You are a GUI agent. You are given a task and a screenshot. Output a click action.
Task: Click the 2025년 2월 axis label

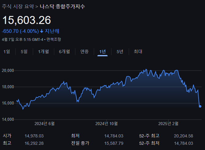[168, 124]
